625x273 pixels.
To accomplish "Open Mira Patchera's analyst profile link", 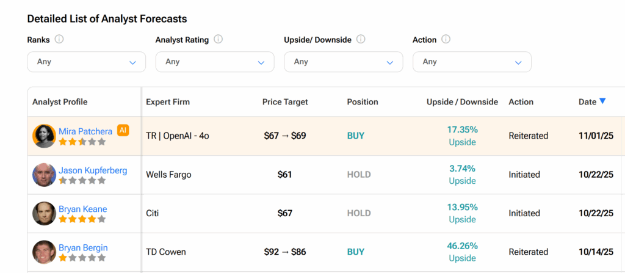I will (x=85, y=131).
